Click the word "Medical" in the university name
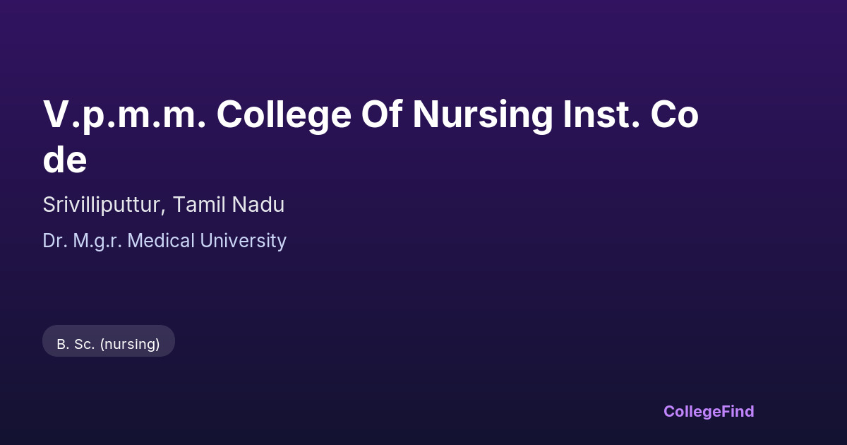Viewport: 847px width, 445px height. coord(162,241)
